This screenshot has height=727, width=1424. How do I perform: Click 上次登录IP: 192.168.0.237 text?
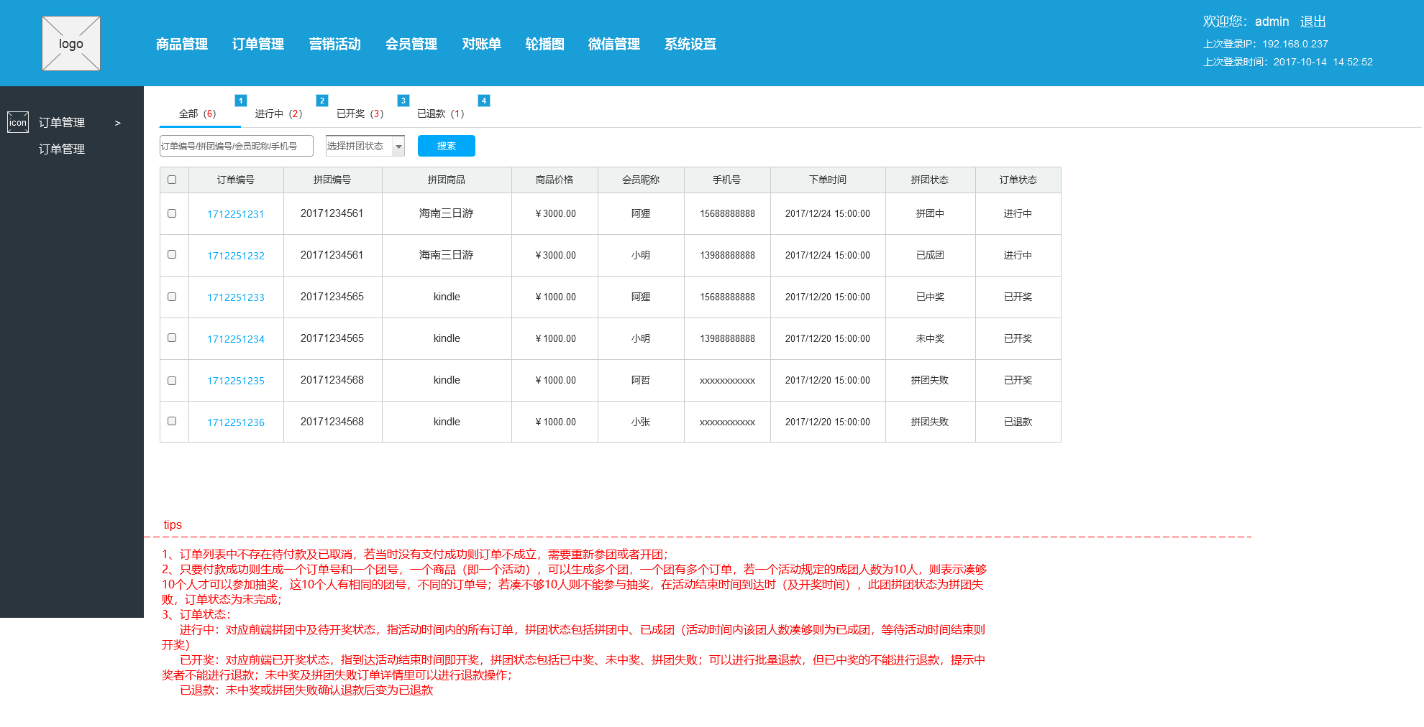tap(1266, 44)
